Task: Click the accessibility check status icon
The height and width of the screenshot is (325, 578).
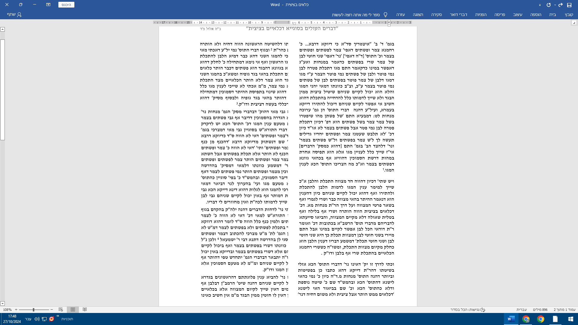Action: [483, 310]
